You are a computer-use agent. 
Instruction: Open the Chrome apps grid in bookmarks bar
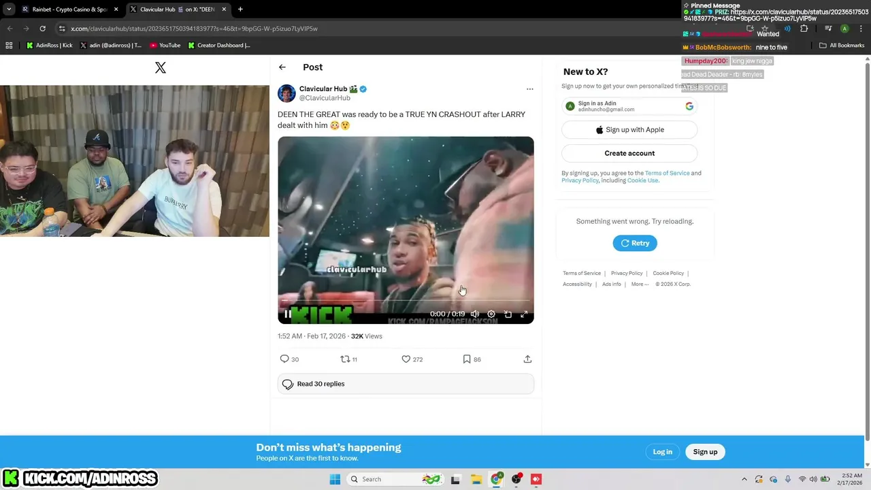[9, 46]
